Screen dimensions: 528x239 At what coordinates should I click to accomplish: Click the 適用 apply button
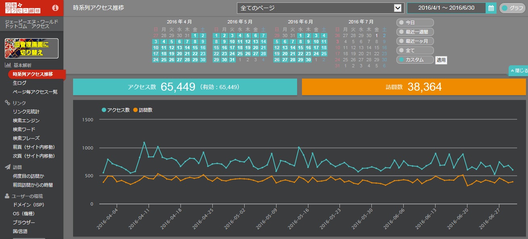[x=441, y=60]
